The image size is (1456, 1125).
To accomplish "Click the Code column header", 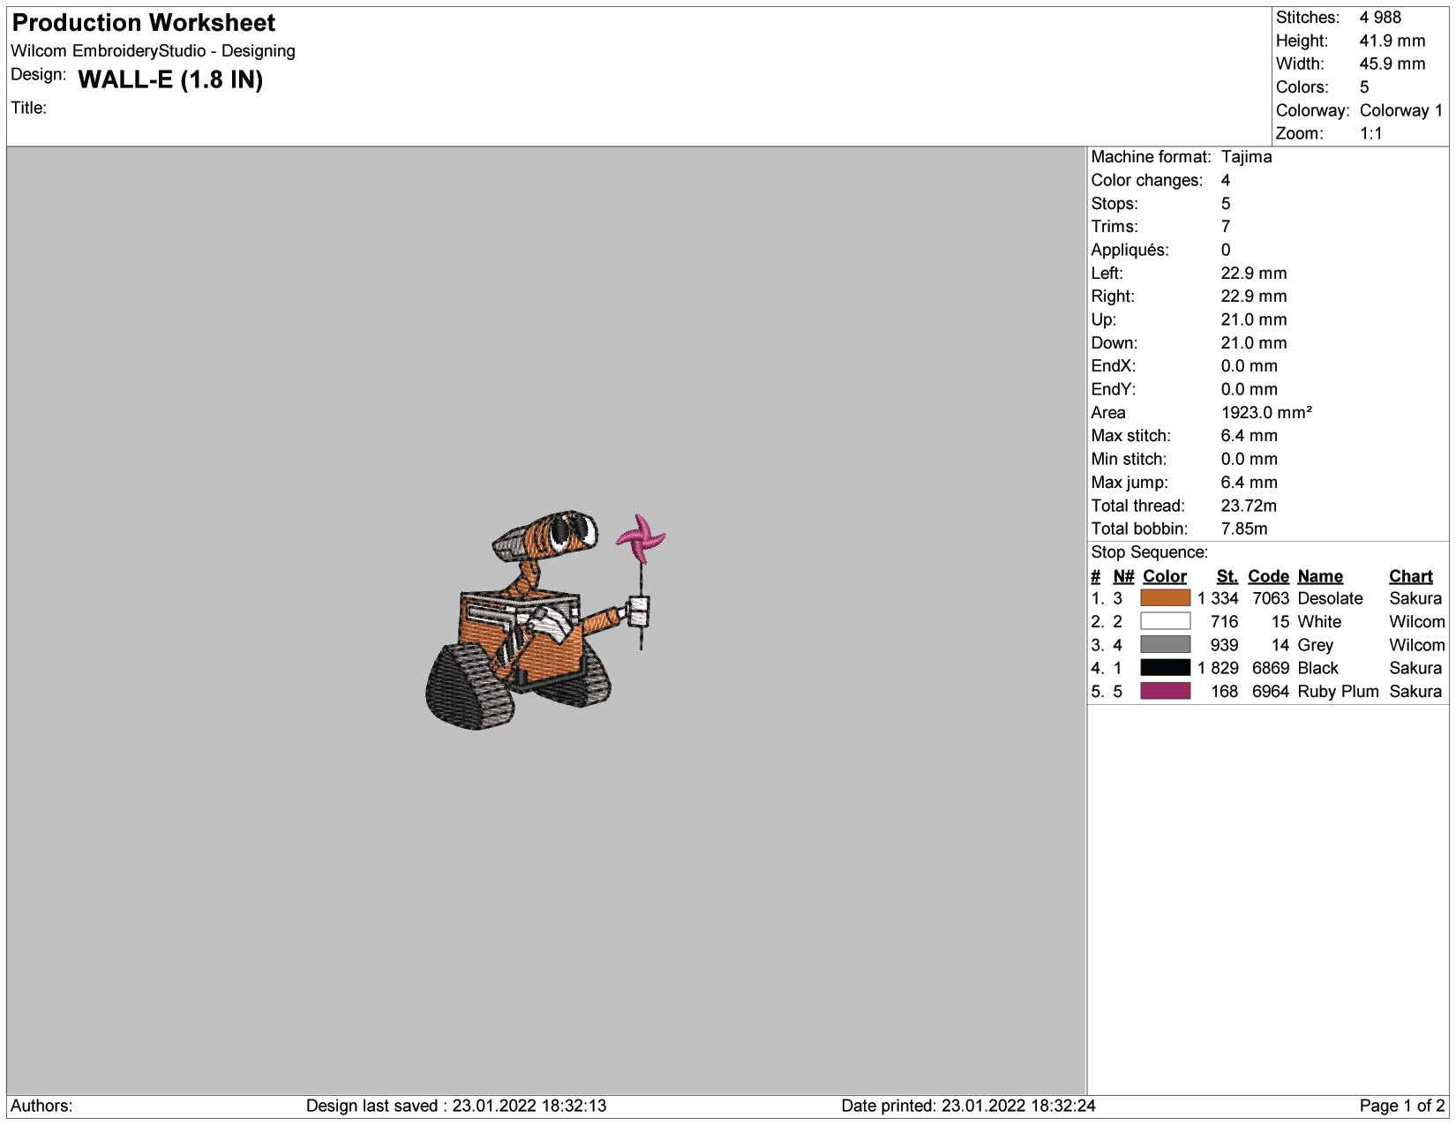I will 1268,576.
